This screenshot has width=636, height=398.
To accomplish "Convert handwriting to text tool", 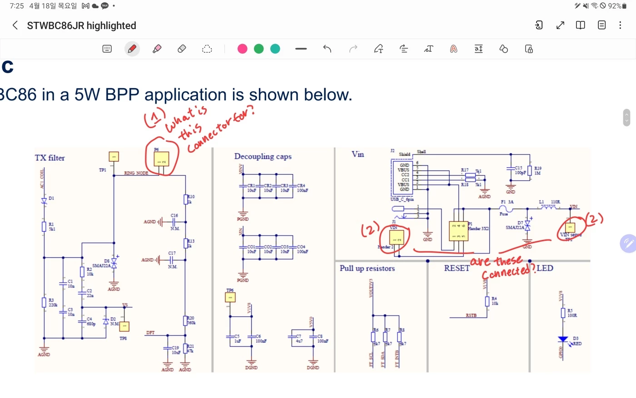I will click(x=428, y=49).
